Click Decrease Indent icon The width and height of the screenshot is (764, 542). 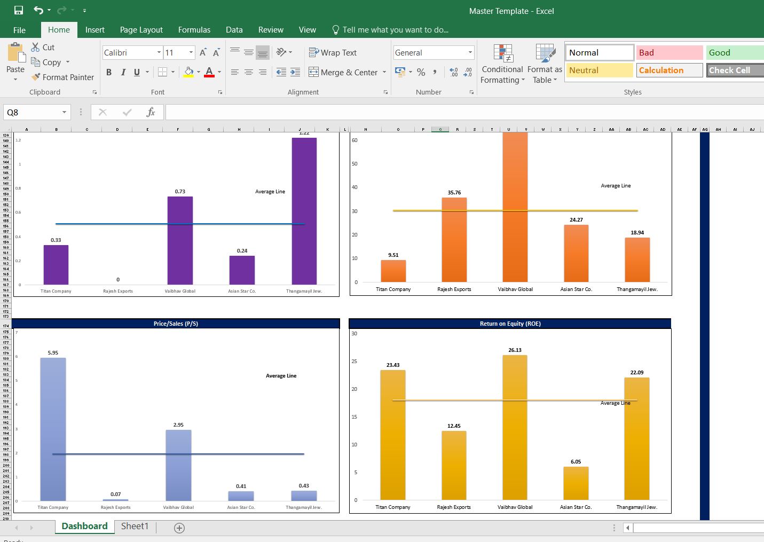pyautogui.click(x=281, y=72)
